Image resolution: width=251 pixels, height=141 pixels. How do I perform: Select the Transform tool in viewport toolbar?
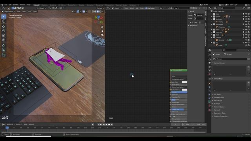(4, 40)
